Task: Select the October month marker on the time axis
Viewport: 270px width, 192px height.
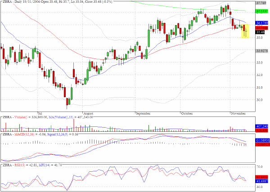Action: click(187, 114)
